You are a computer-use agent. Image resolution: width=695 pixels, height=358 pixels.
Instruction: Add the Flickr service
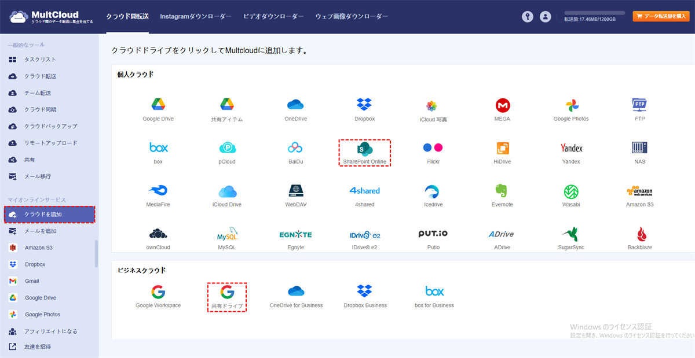click(433, 152)
